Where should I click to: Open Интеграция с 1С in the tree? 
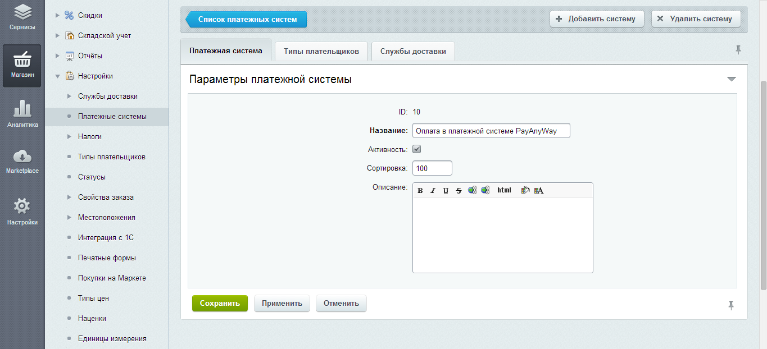tap(106, 237)
